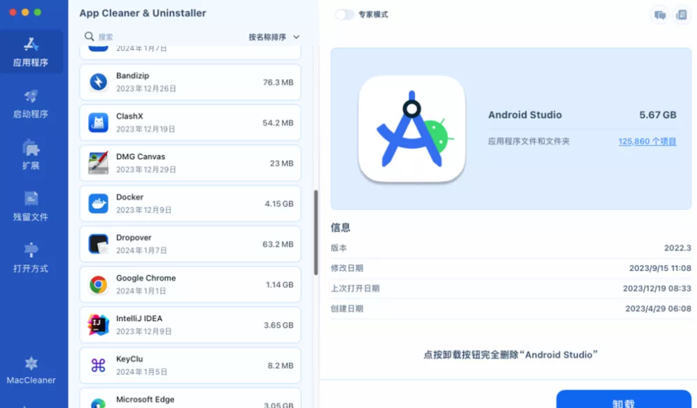The image size is (697, 408).
Task: Click the 5.67 GB Android Studio size
Action: [658, 115]
